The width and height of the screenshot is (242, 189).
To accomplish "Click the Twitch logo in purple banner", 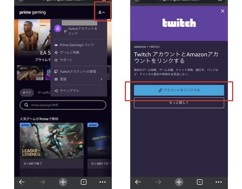I will click(x=179, y=23).
